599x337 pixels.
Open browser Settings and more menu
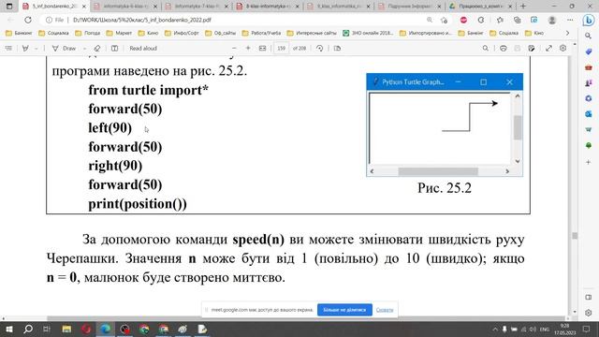(x=570, y=20)
